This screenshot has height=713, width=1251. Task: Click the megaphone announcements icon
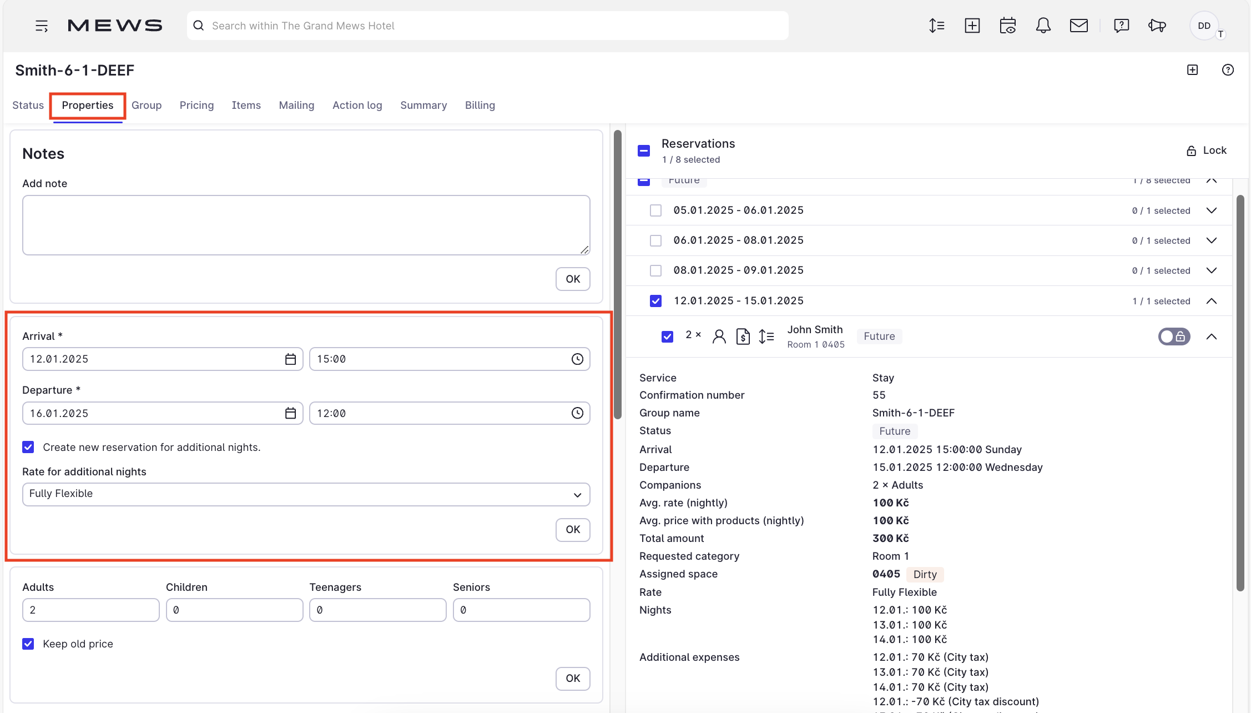[1157, 25]
